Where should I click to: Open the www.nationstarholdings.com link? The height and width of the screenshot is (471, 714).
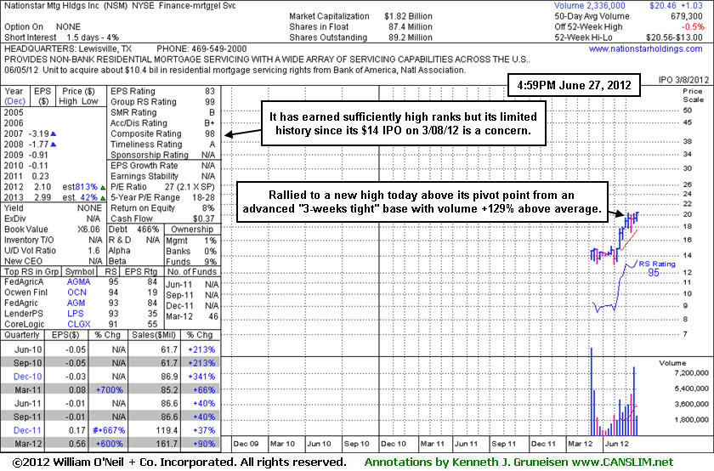[645, 48]
